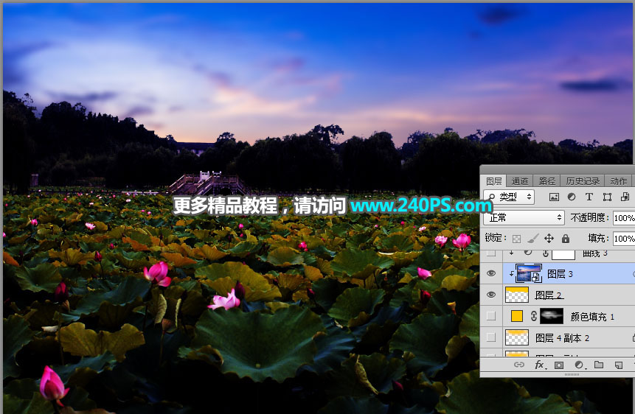Switch to the 图层 tab
This screenshot has width=635, height=414.
pos(493,181)
